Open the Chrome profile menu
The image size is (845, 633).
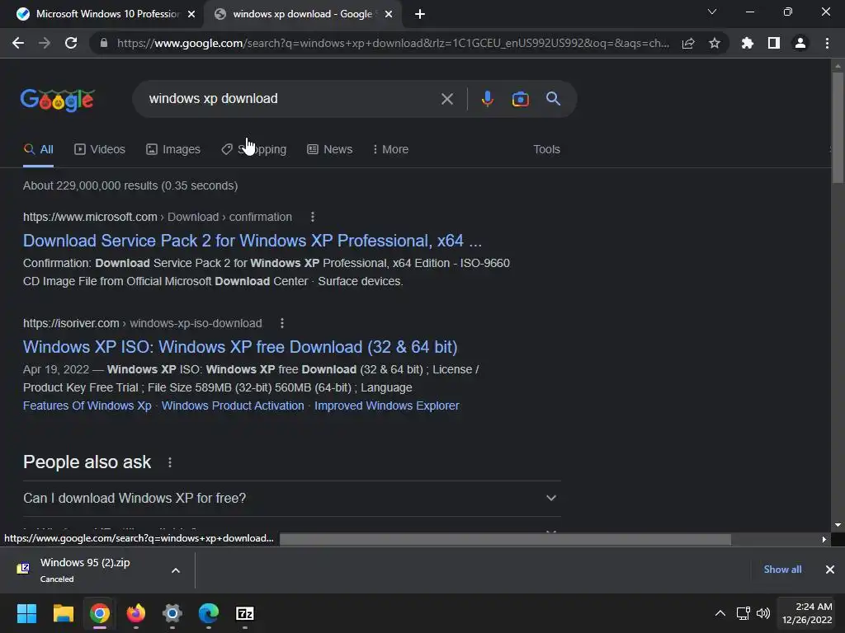pos(800,43)
